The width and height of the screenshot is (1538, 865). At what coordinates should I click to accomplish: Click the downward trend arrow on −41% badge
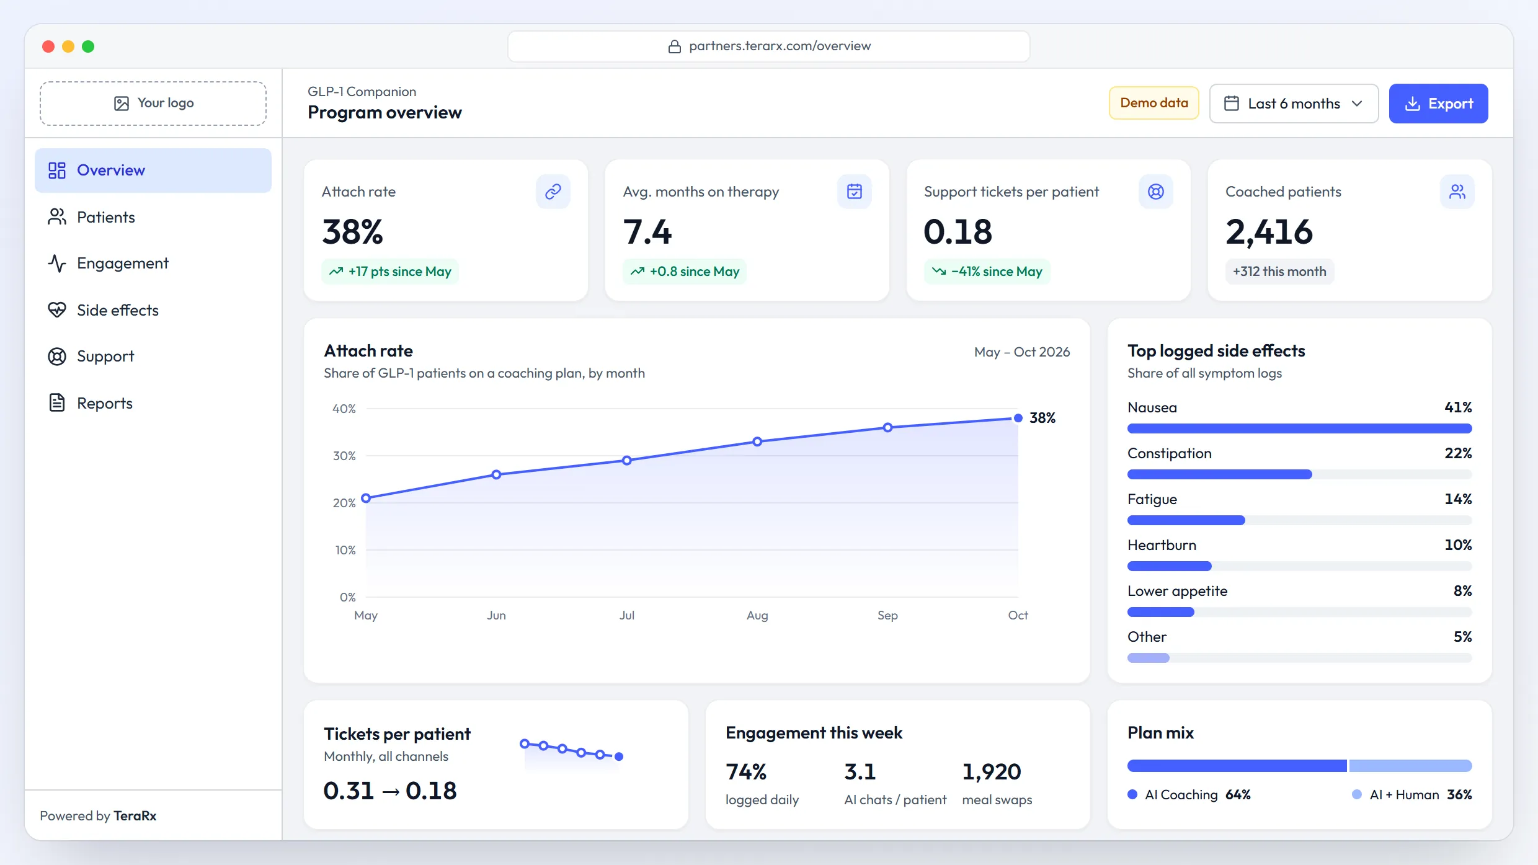(939, 272)
